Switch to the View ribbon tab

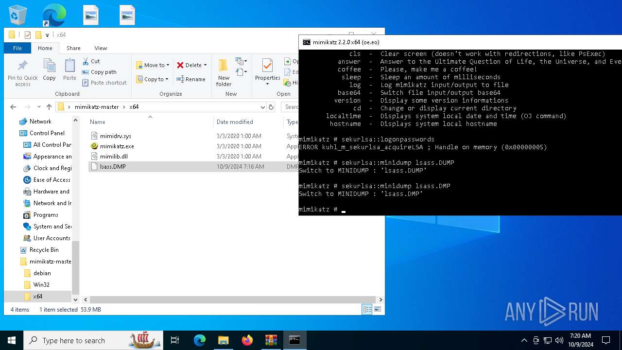coord(101,48)
